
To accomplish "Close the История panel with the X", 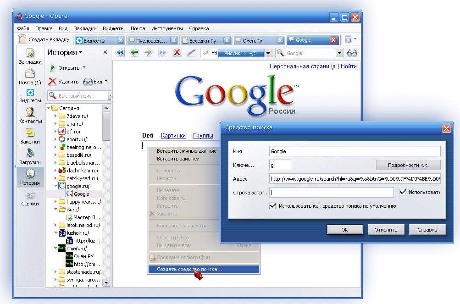I will pyautogui.click(x=105, y=52).
